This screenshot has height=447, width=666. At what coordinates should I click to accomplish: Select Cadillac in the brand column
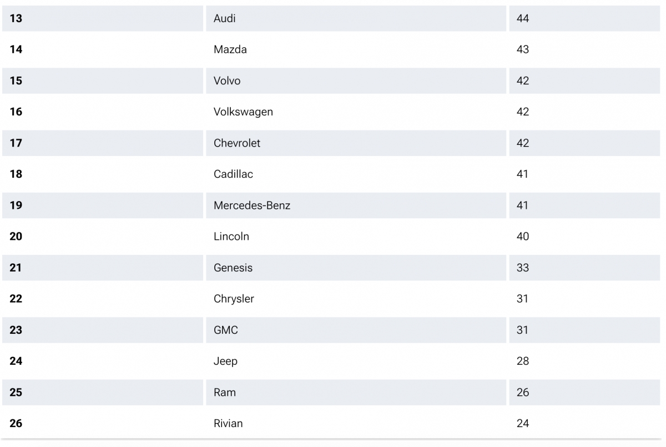point(233,174)
